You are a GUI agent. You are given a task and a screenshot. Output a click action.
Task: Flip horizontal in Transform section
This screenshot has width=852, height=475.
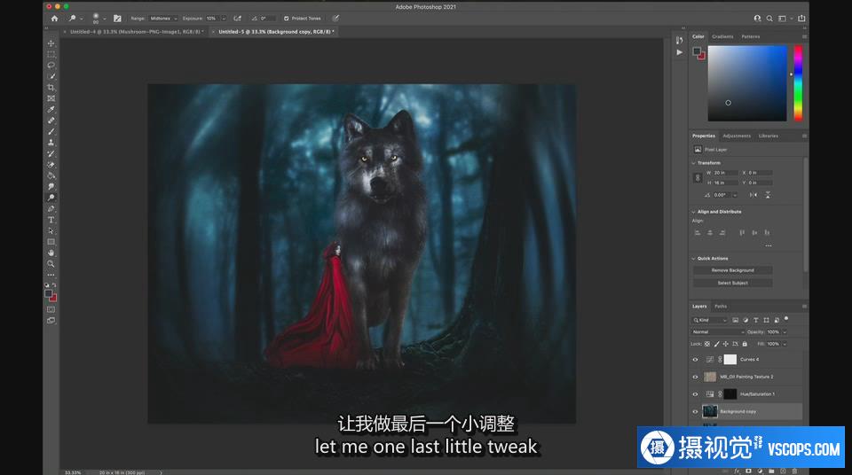click(753, 195)
